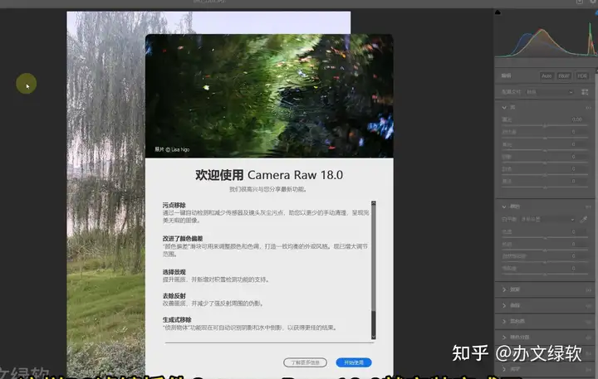The width and height of the screenshot is (598, 379).
Task: Click the histogram graph
Action: tap(547, 36)
